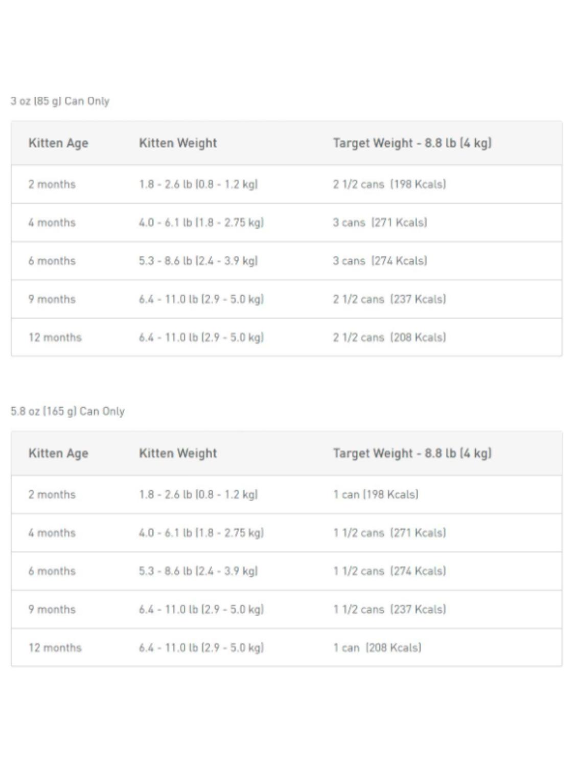Select the "2 1/2 cans (198 Kcals)" cell
Screen dimensions: 575x767
[x=389, y=184]
